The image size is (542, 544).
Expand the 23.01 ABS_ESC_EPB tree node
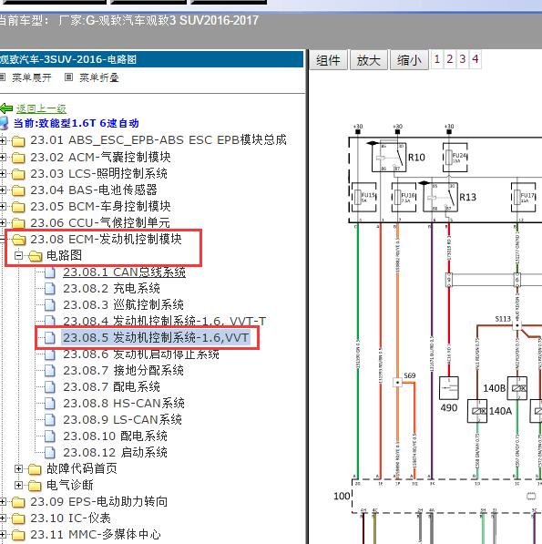coord(3,140)
